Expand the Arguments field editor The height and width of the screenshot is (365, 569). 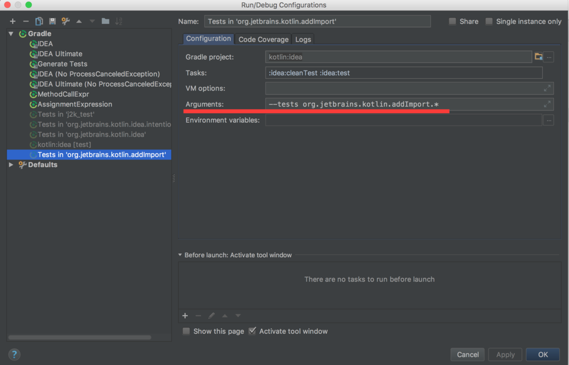[546, 104]
